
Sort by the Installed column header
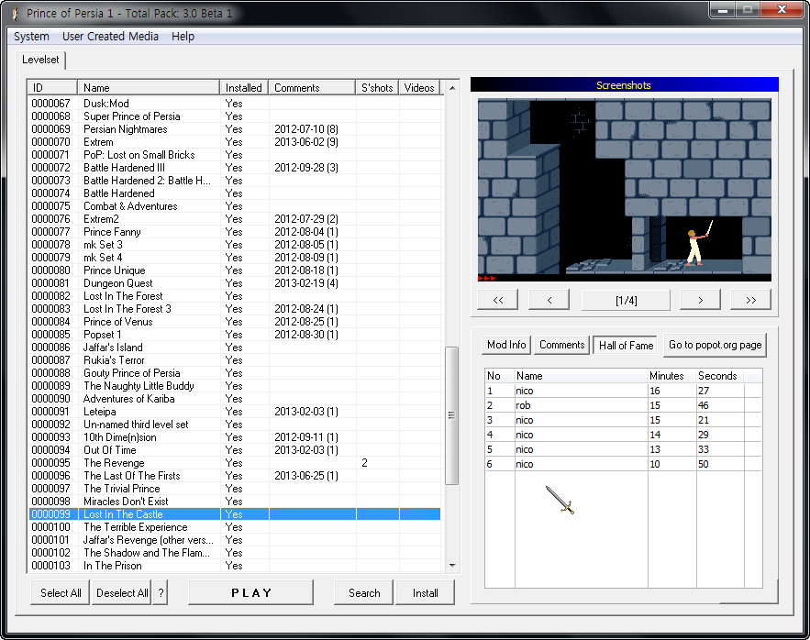[244, 88]
